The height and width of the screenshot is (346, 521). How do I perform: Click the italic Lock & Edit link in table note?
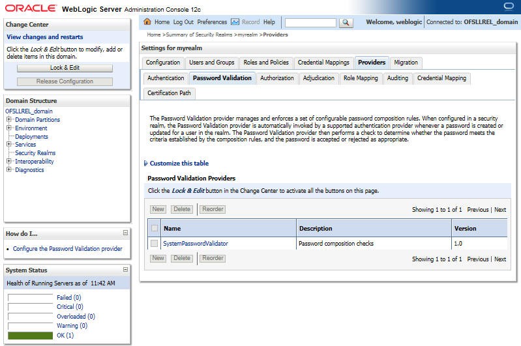click(188, 191)
